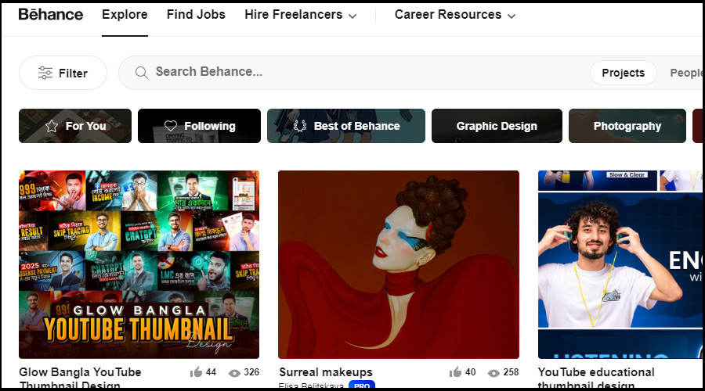Click the 258 views count
This screenshot has height=391, width=705.
click(x=511, y=372)
